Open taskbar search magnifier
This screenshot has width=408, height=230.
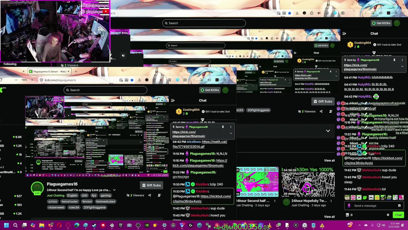click(x=15, y=226)
